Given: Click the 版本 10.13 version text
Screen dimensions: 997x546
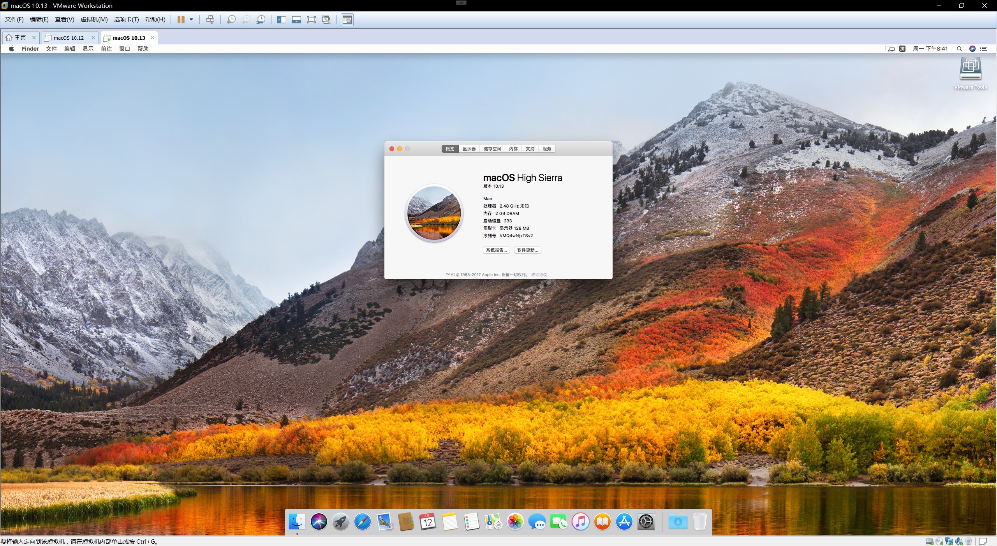Looking at the screenshot, I should (x=493, y=186).
